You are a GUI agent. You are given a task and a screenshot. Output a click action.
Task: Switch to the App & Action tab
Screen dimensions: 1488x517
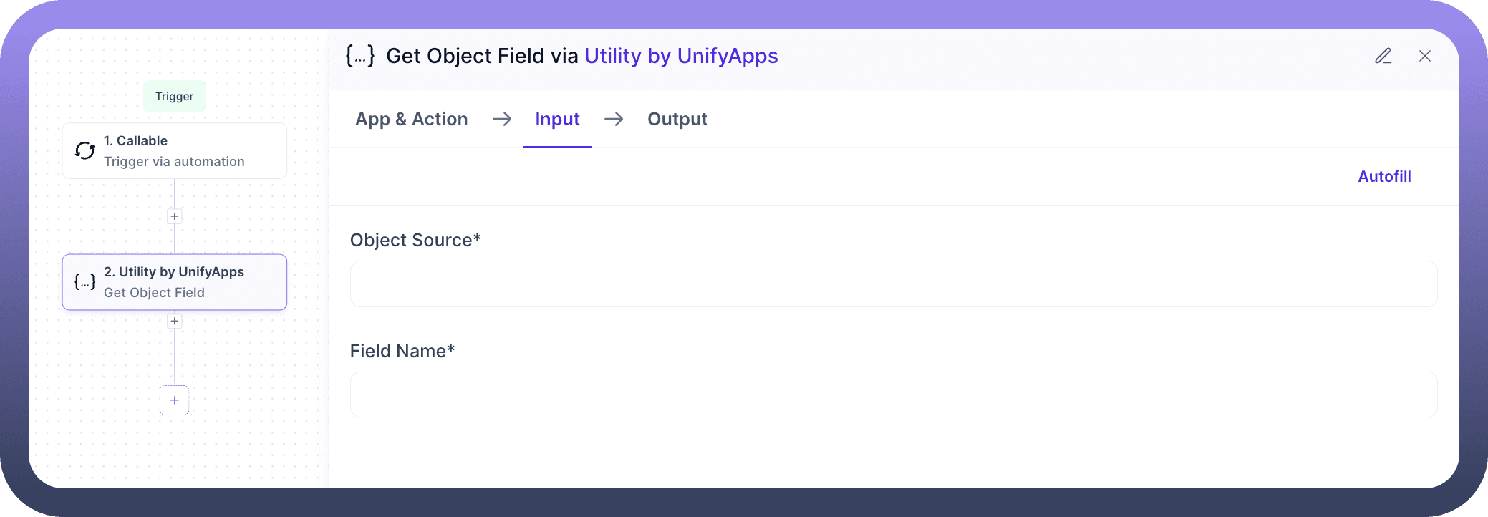(x=411, y=119)
